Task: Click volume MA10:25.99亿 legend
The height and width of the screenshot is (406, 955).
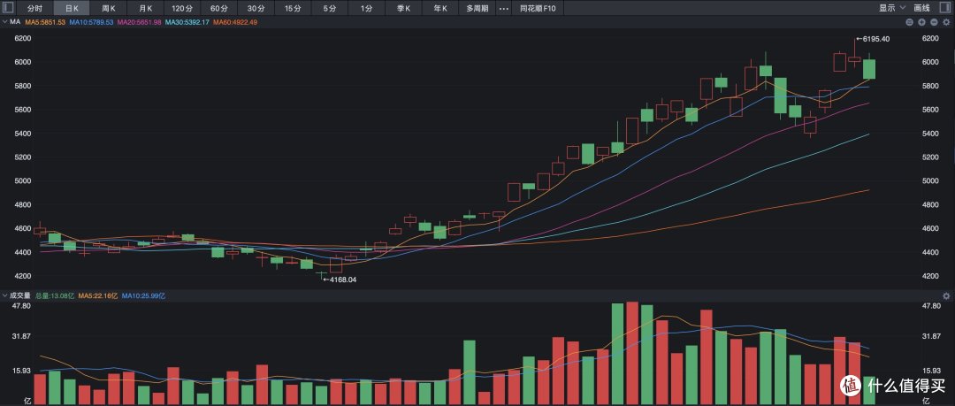Action: 144,295
